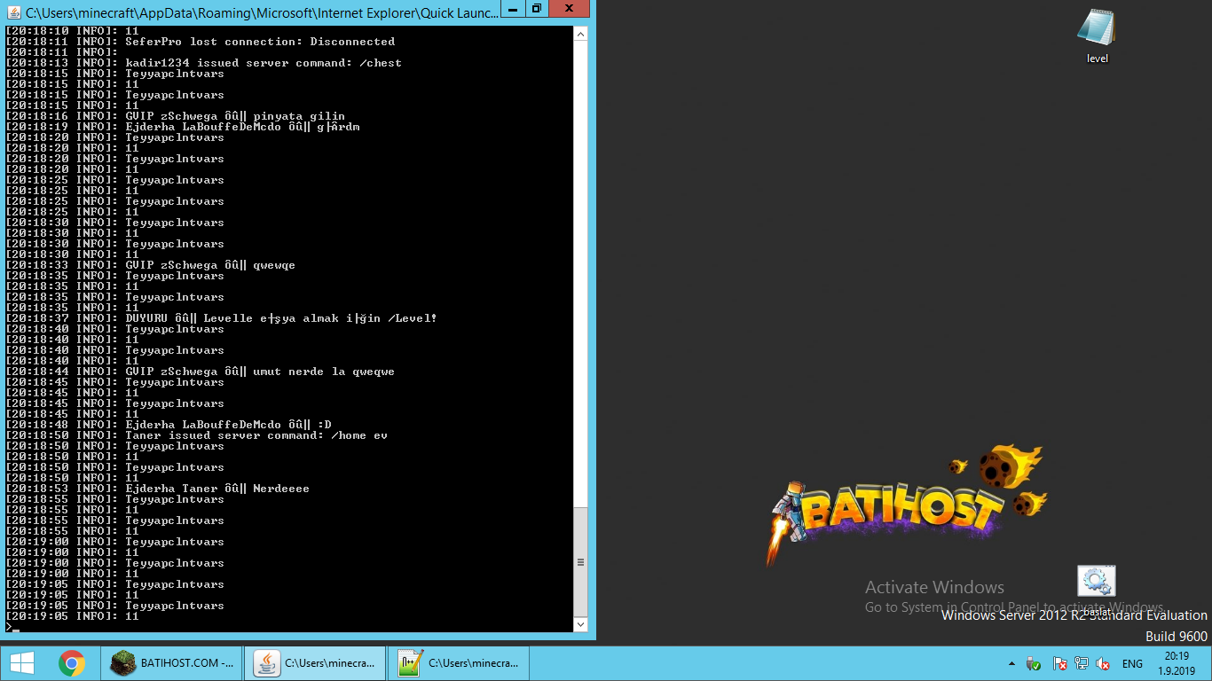Click the console title bar path text
The width and height of the screenshot is (1212, 681).
(263, 12)
